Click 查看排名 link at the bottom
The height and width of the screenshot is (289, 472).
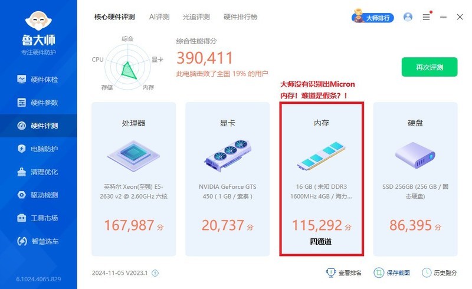point(344,272)
